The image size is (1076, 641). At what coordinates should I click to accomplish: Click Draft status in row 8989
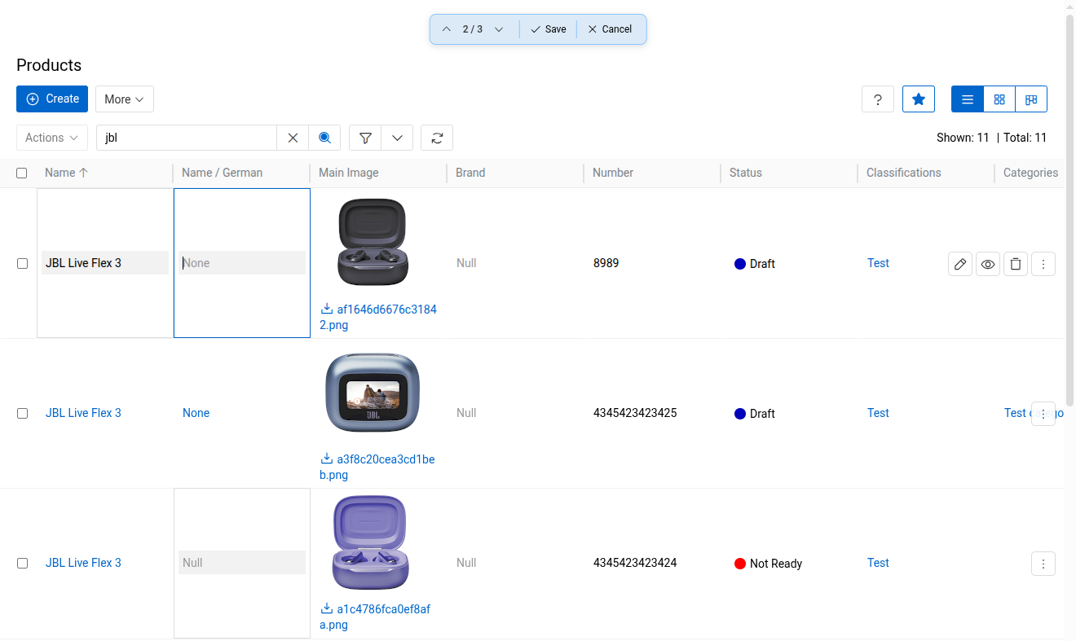[755, 264]
